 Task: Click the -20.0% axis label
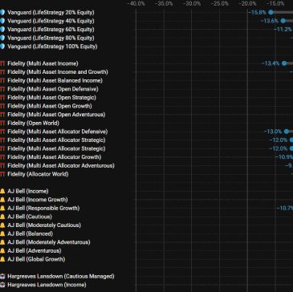pyautogui.click(x=247, y=3)
